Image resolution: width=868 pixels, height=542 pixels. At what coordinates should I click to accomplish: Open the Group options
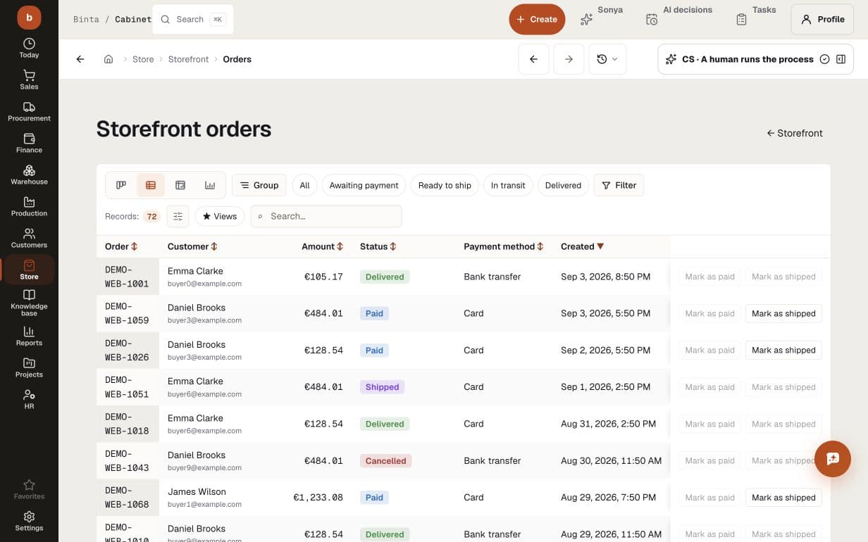click(259, 185)
